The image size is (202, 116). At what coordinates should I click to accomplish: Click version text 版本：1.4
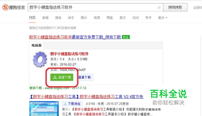[57, 59]
